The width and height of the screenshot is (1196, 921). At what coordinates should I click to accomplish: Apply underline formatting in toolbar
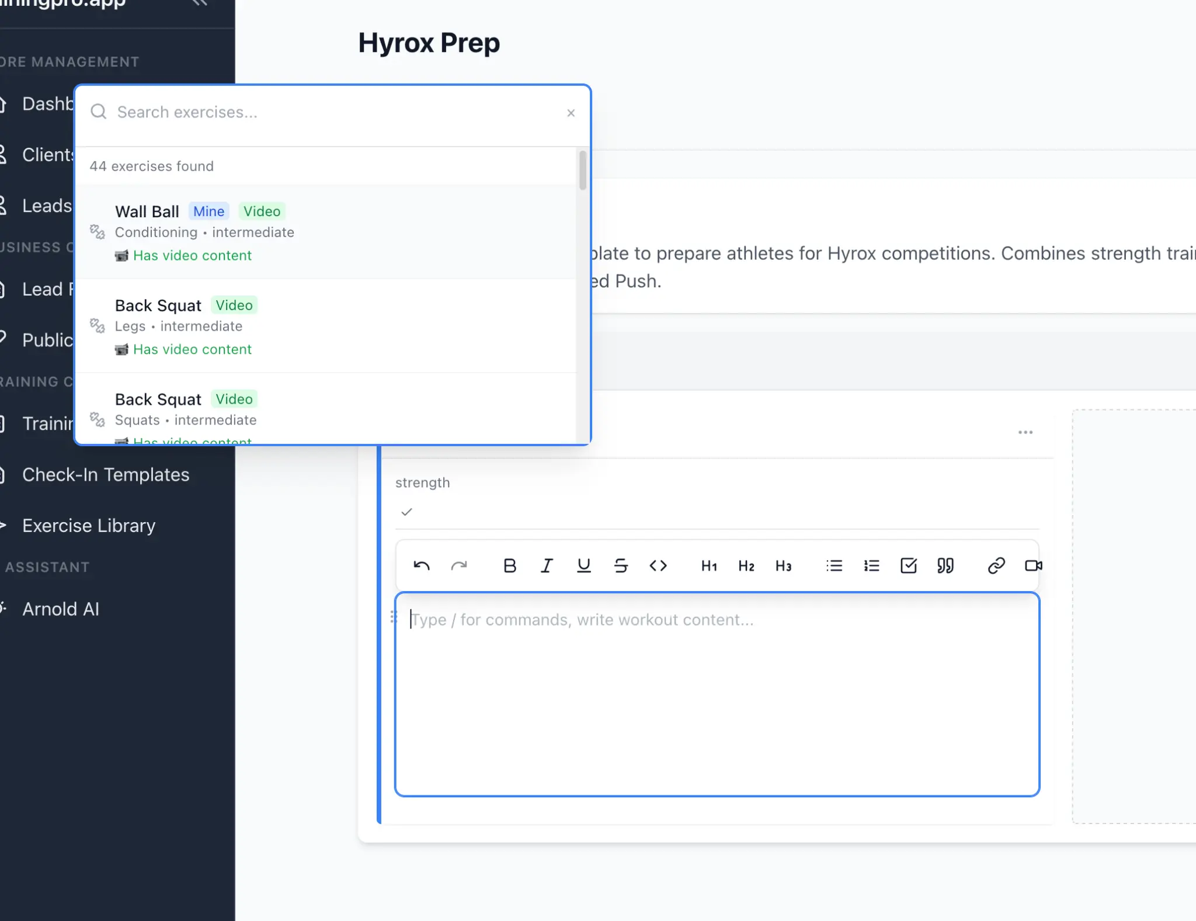pyautogui.click(x=583, y=565)
